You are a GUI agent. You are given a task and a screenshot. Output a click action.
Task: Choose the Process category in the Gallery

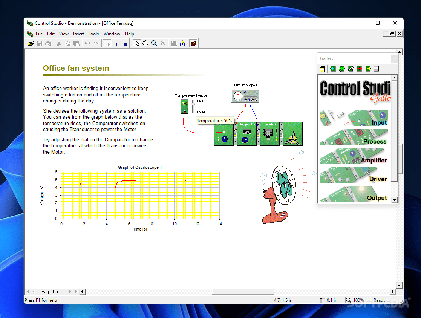pyautogui.click(x=354, y=137)
